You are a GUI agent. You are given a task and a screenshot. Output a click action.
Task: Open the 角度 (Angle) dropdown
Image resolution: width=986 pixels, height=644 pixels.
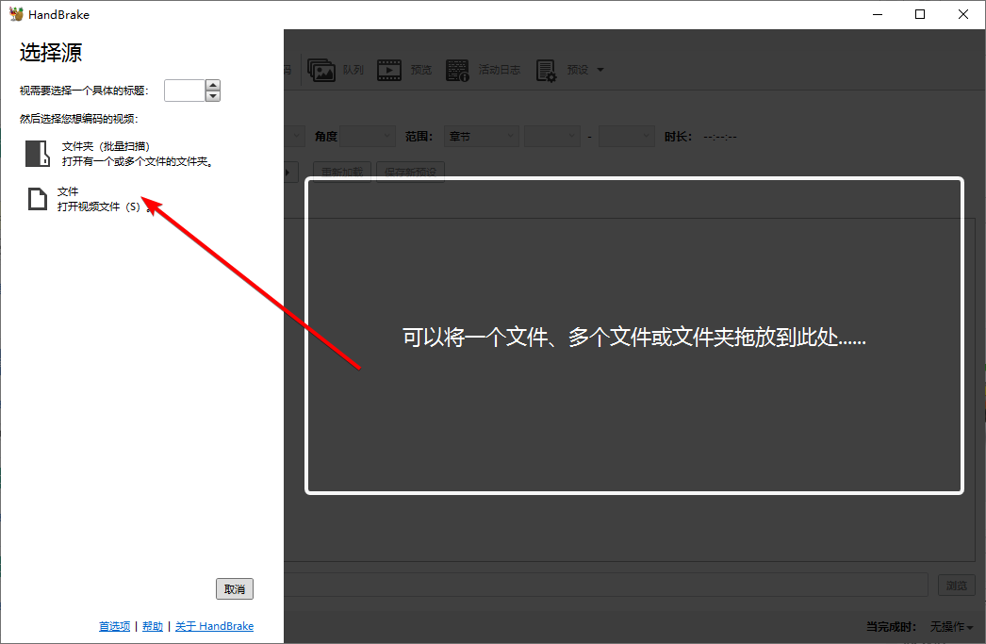(367, 136)
